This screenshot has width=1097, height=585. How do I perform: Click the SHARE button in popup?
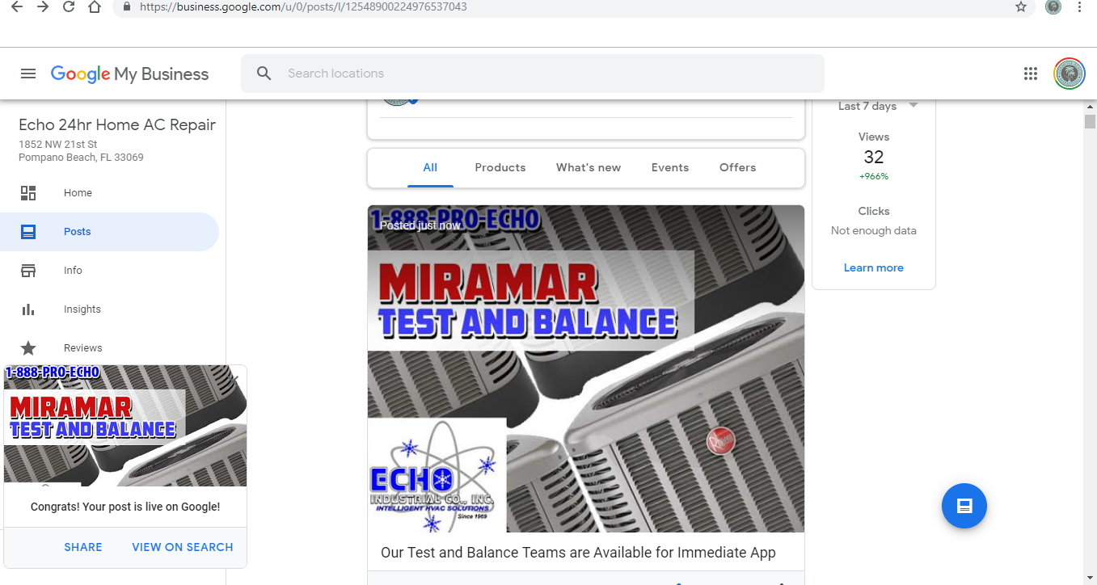click(x=83, y=547)
